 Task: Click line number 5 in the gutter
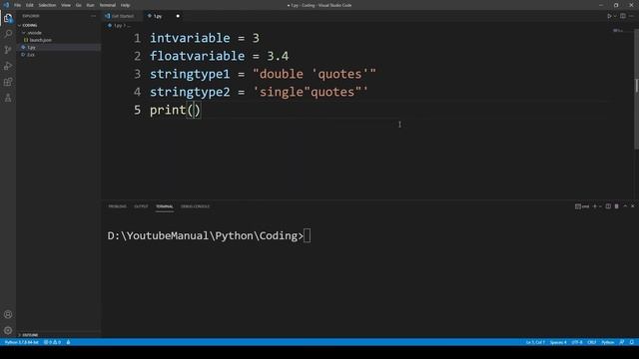tap(138, 110)
